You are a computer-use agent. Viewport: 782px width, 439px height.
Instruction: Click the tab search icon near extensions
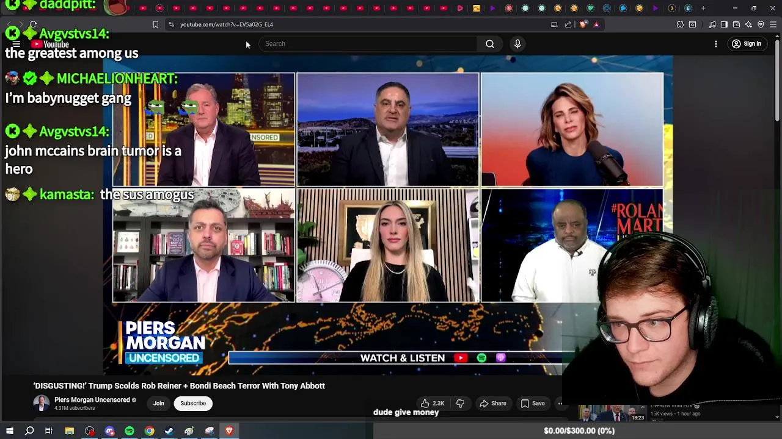coord(692,24)
